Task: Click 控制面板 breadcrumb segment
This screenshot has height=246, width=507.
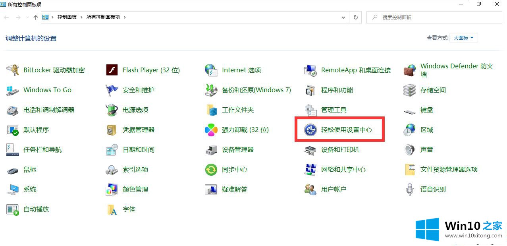Action: [67, 17]
